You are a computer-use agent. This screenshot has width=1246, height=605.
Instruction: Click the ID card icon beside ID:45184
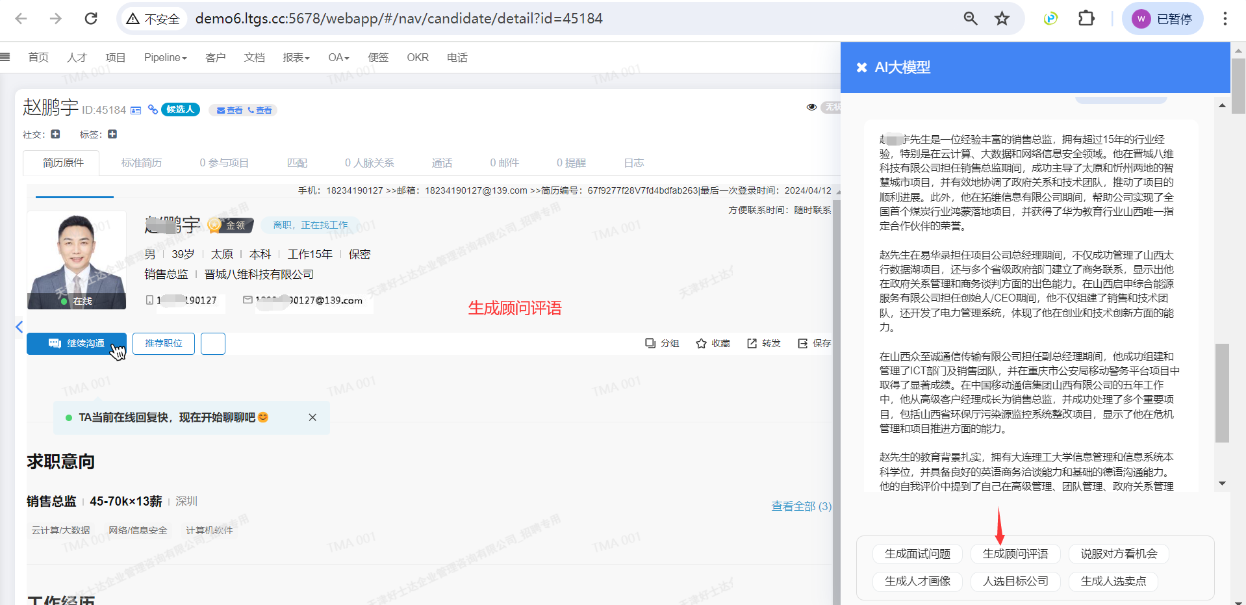(x=136, y=110)
